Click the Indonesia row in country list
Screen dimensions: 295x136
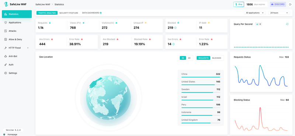[x=201, y=113]
